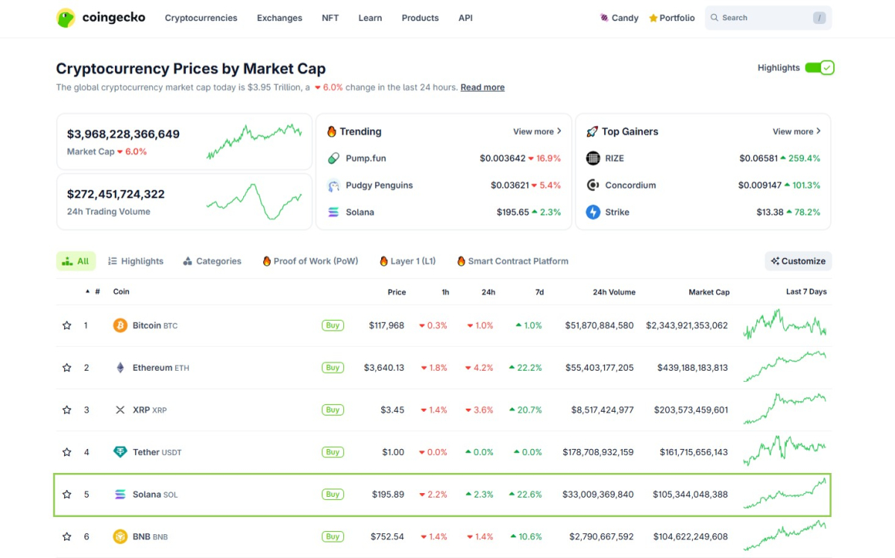Click the Strike lightning icon
Image resolution: width=895 pixels, height=558 pixels.
click(593, 212)
